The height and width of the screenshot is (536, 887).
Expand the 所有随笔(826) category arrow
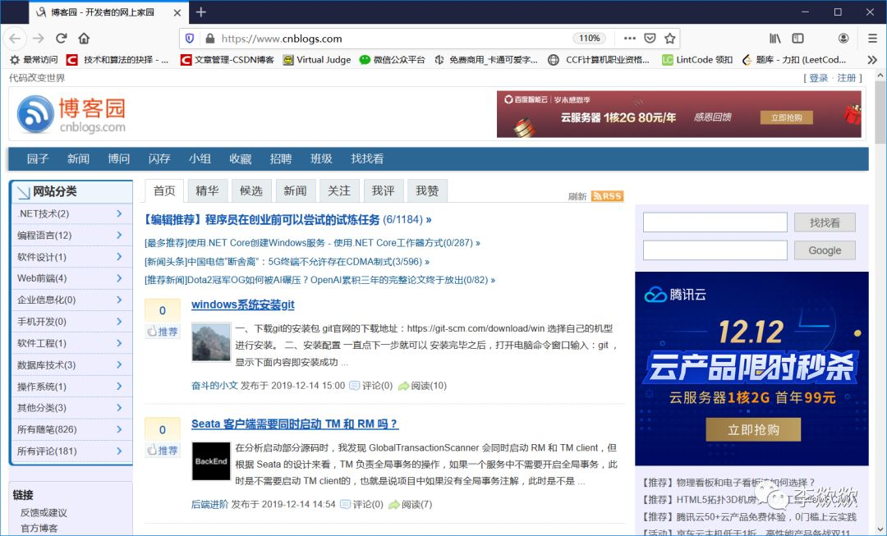tap(119, 428)
